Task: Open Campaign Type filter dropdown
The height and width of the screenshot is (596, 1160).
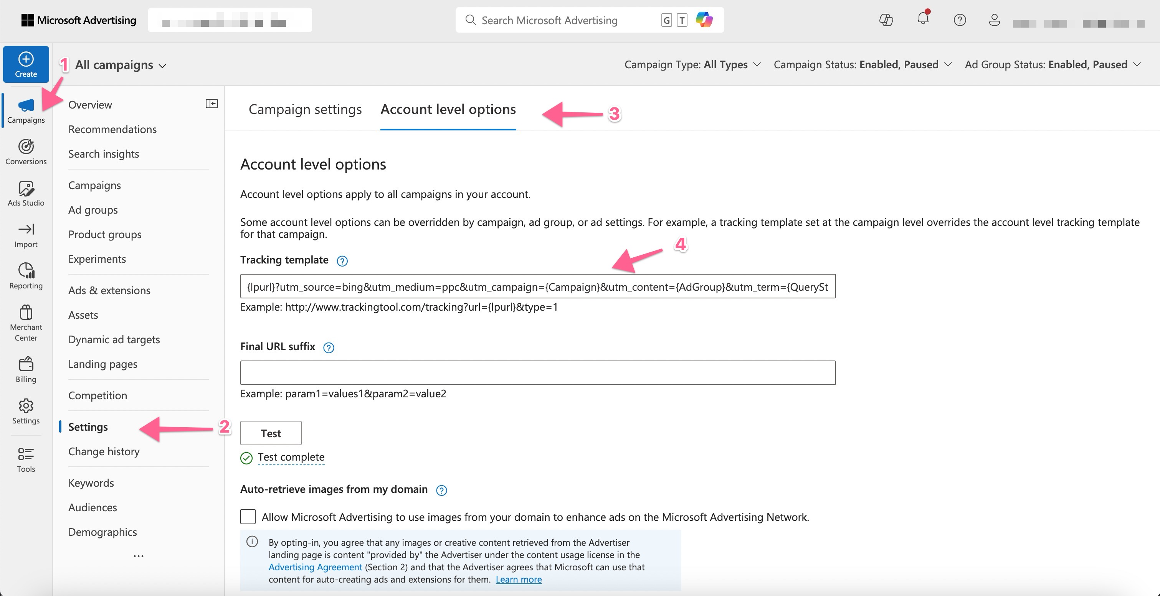Action: (692, 65)
